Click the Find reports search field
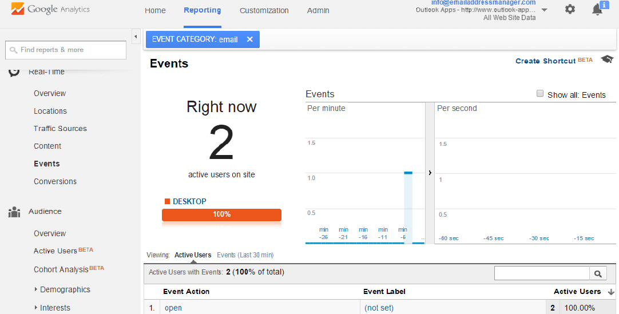 click(66, 50)
